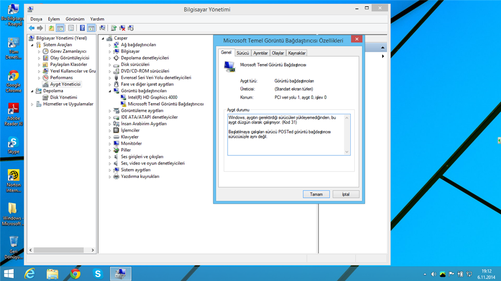
Task: Open Help with the question mark icon
Action: [82, 28]
